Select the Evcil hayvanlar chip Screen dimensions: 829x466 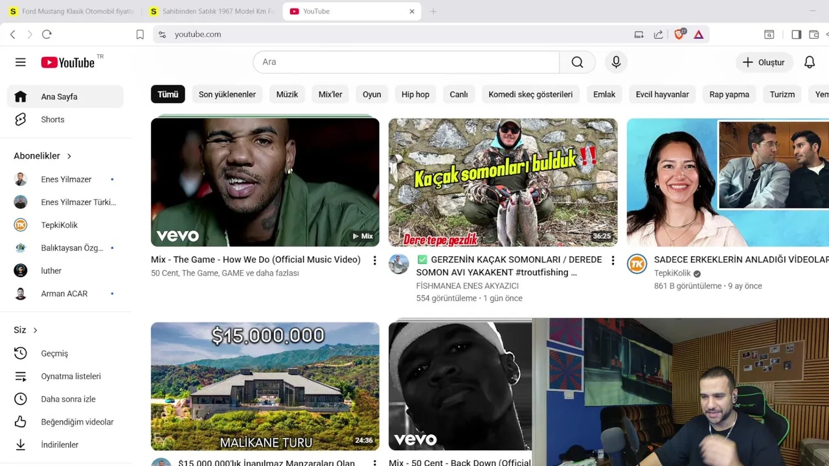click(662, 94)
